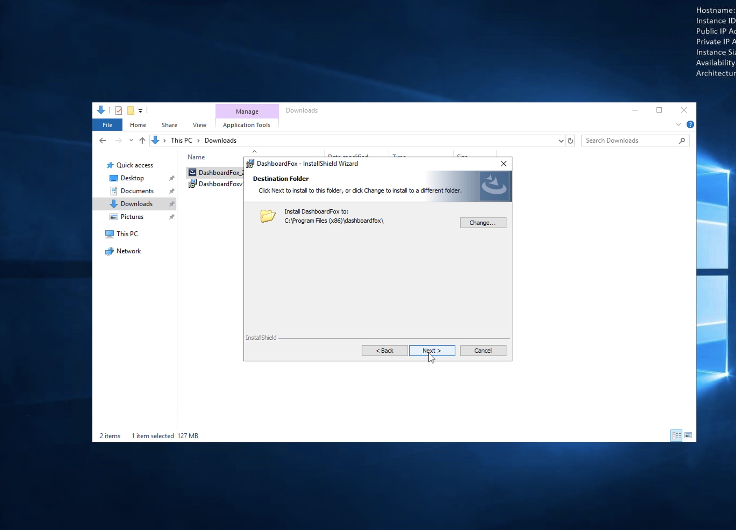
Task: Click the breadcrumb chevron before This PC
Action: [165, 140]
